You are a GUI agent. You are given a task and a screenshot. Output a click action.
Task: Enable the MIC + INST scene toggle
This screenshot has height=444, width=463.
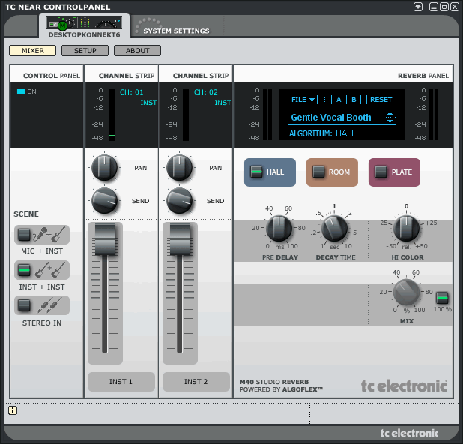tap(24, 235)
